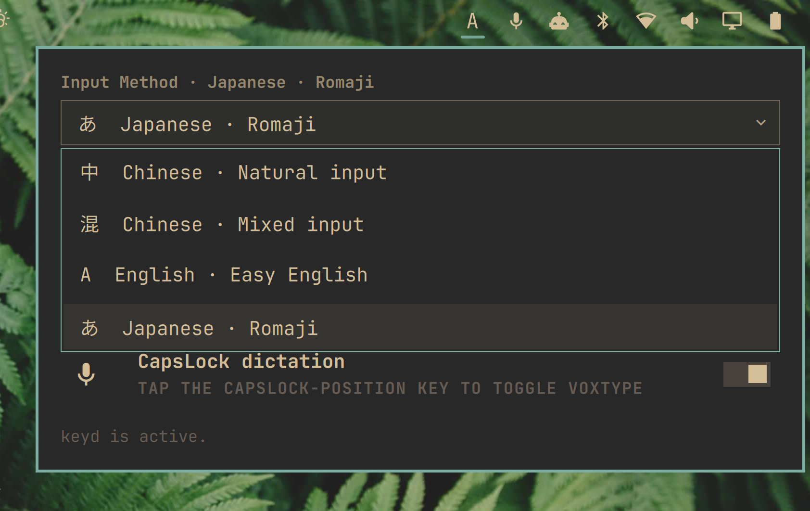
Task: Collapse the Japanese · Romaji combo box
Action: click(x=420, y=123)
